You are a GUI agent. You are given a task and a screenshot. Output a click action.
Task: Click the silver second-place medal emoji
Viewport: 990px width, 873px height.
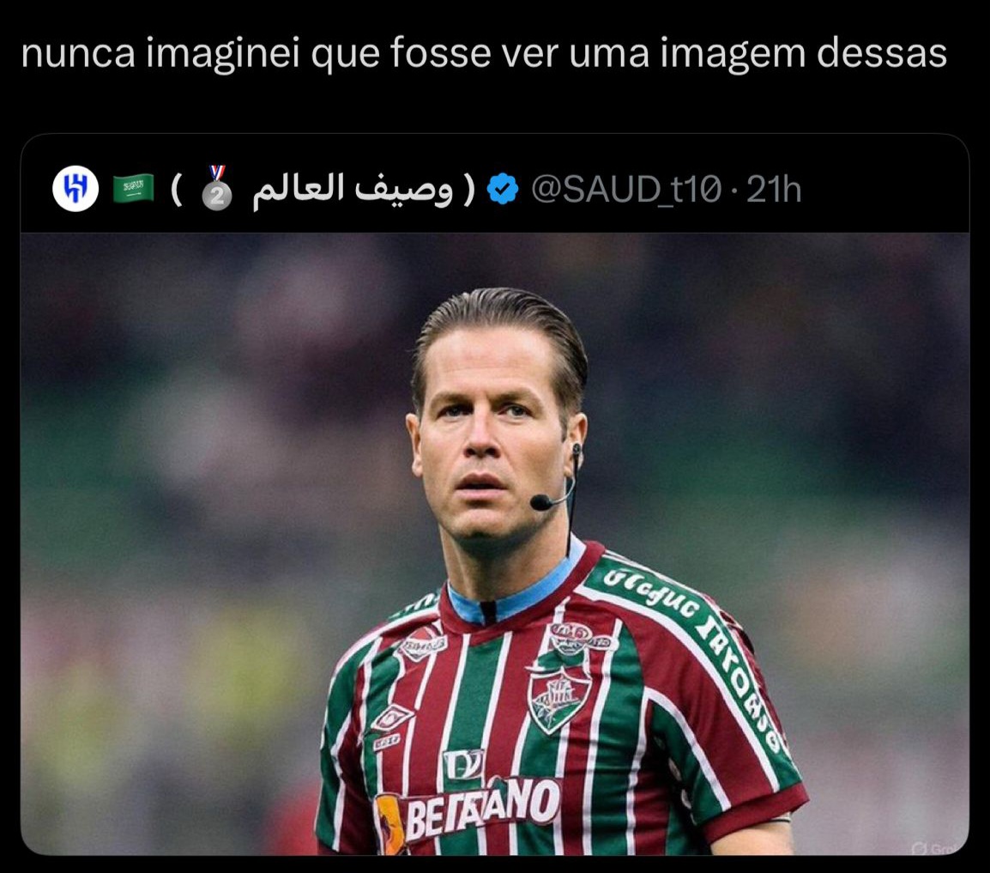[216, 188]
